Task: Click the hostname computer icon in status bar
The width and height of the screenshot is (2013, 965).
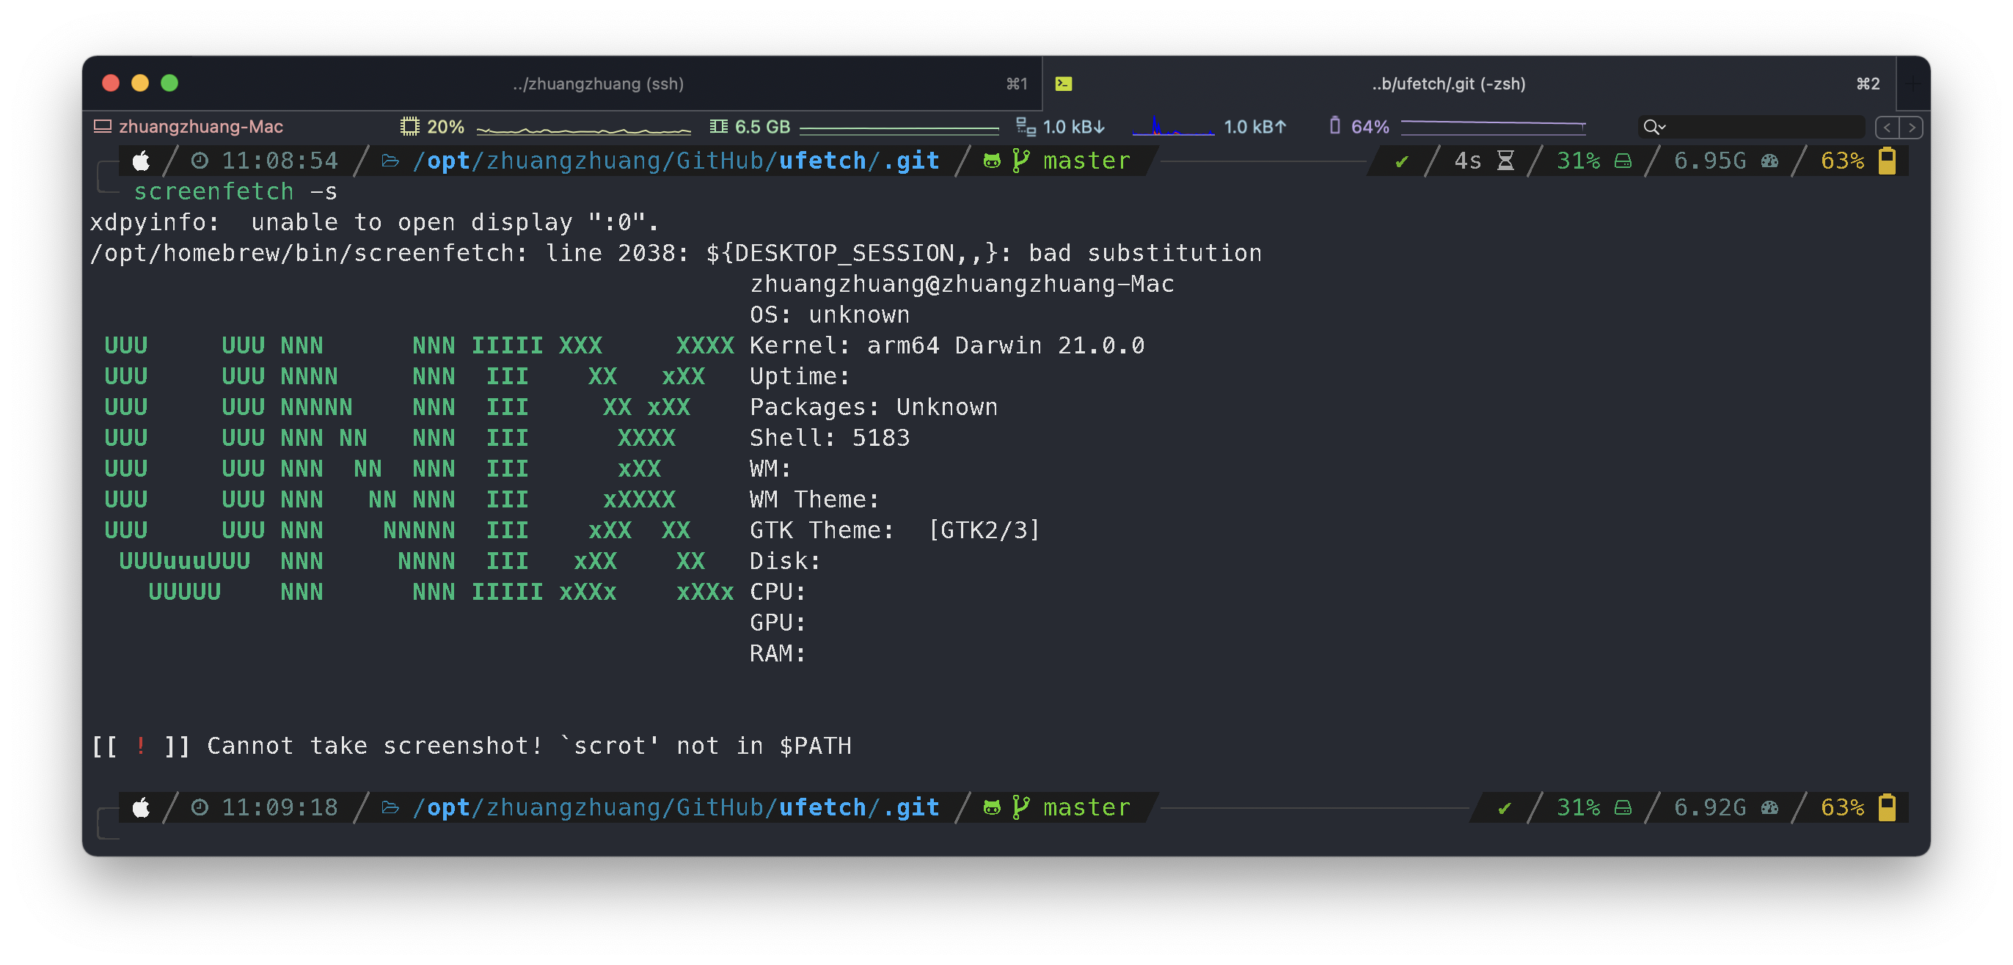Action: tap(103, 127)
